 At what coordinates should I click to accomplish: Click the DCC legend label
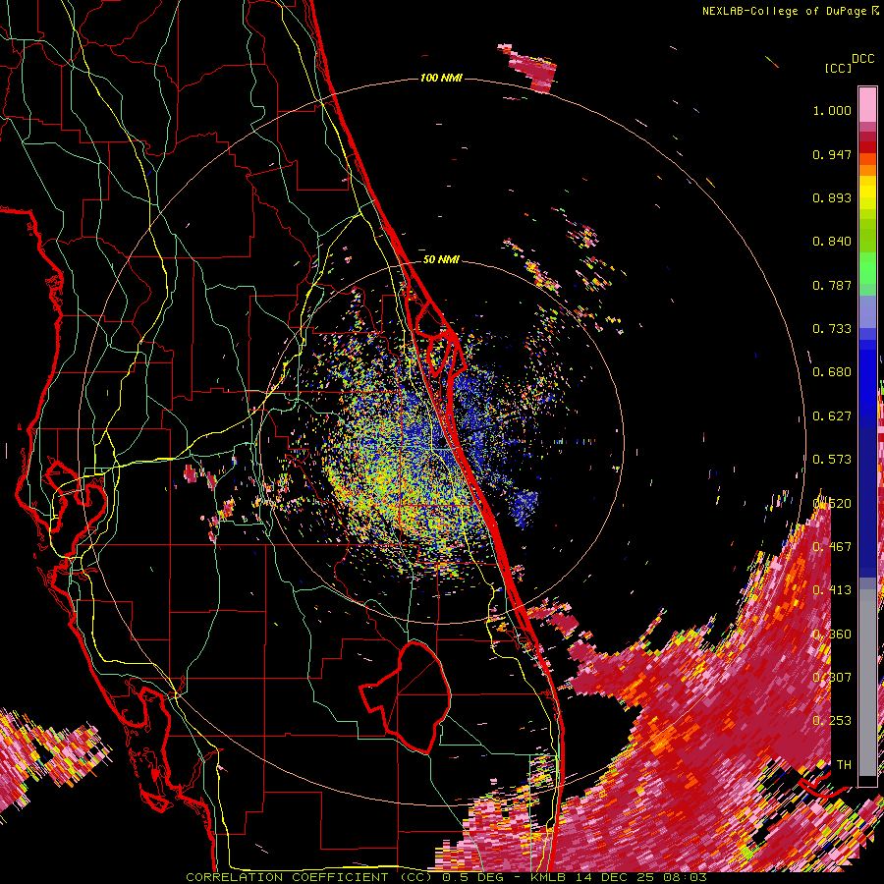coord(862,59)
